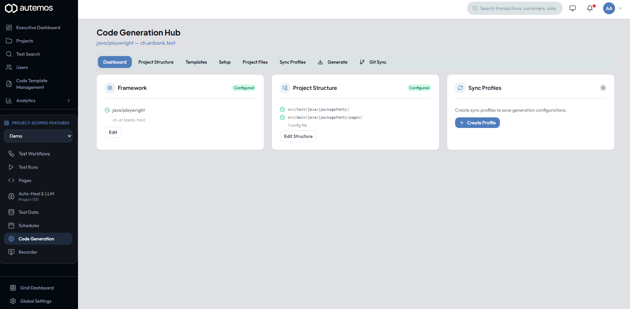The width and height of the screenshot is (630, 309).
Task: Open Schedules in sidebar
Action: pyautogui.click(x=29, y=225)
